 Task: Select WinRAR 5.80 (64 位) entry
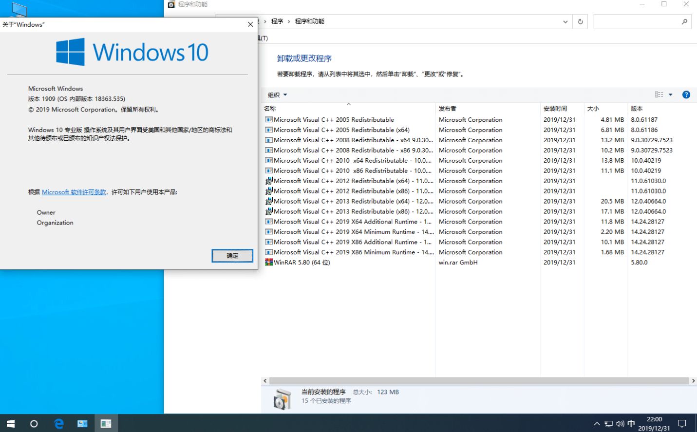(x=301, y=263)
